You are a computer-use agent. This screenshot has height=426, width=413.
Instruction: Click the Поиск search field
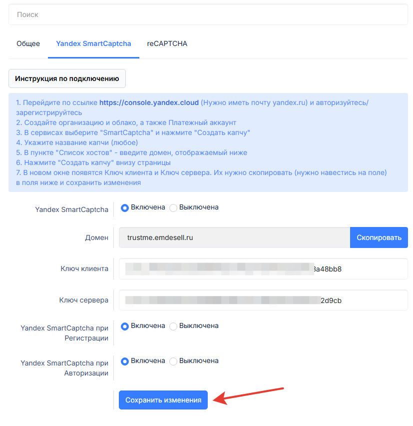click(208, 15)
